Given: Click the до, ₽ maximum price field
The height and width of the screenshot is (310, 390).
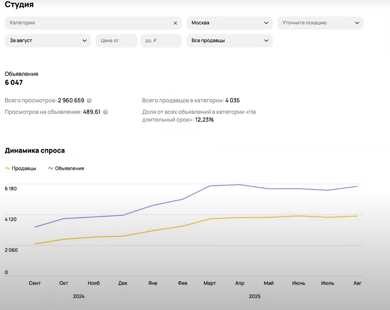Looking at the screenshot, I should click(x=161, y=41).
